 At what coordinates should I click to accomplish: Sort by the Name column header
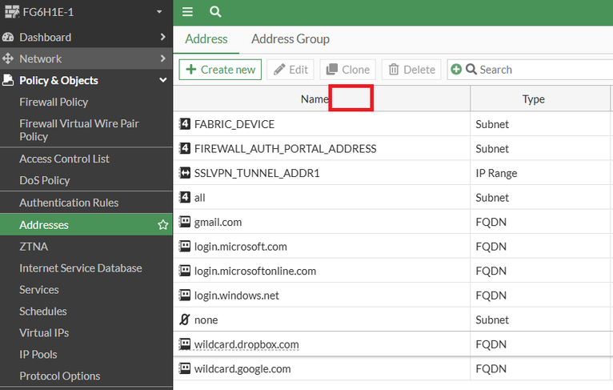(315, 99)
